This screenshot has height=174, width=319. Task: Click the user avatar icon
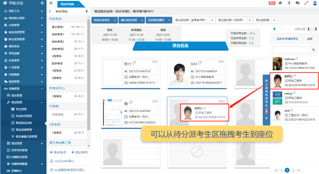[x=315, y=3]
